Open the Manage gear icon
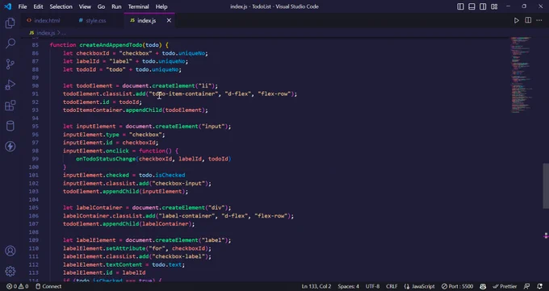Viewport: 549px width, 291px height. pyautogui.click(x=10, y=271)
